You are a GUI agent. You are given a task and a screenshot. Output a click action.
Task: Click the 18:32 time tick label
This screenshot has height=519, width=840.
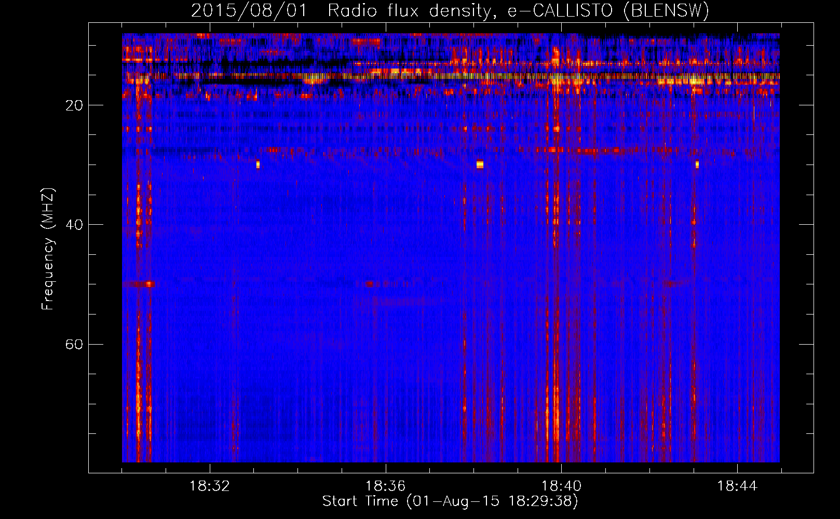click(x=210, y=486)
